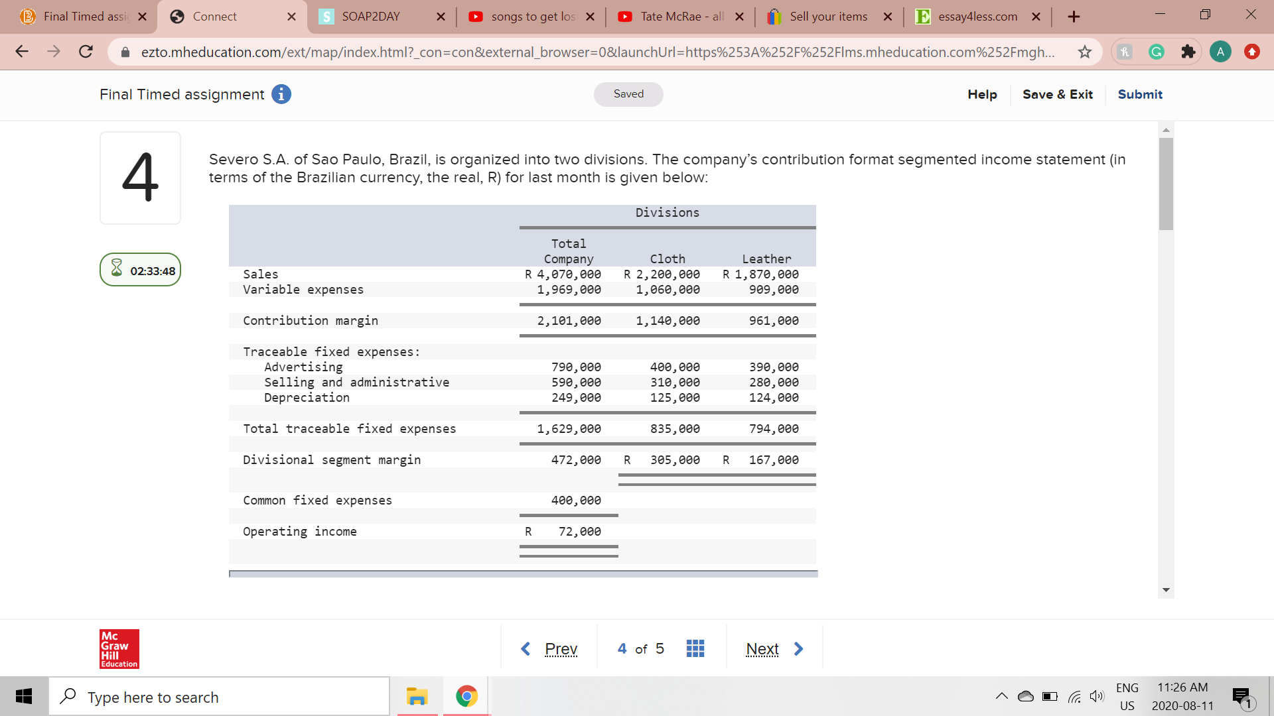Launch the red upload-arrow extension
1274x716 pixels.
click(x=1252, y=52)
